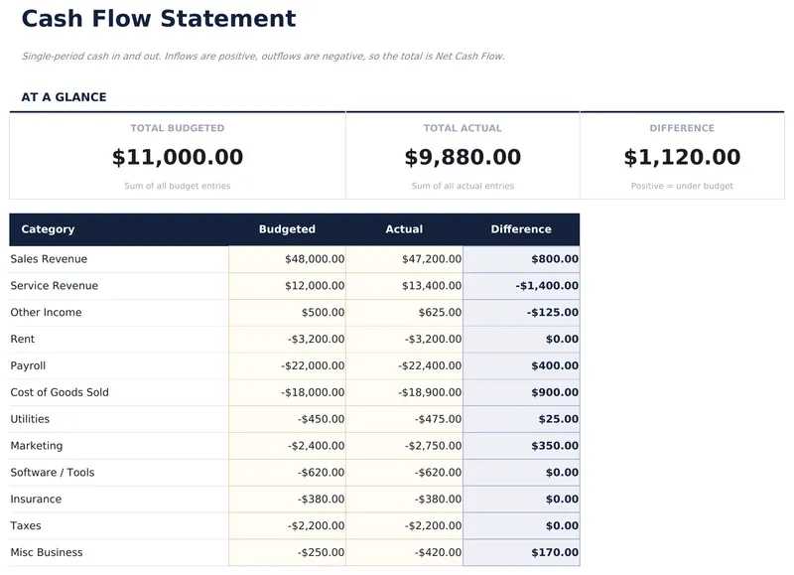Select the Utilities budgeted amount cell
The image size is (794, 575).
[288, 419]
